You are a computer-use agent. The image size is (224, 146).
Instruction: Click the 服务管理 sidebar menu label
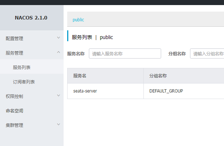14,53
